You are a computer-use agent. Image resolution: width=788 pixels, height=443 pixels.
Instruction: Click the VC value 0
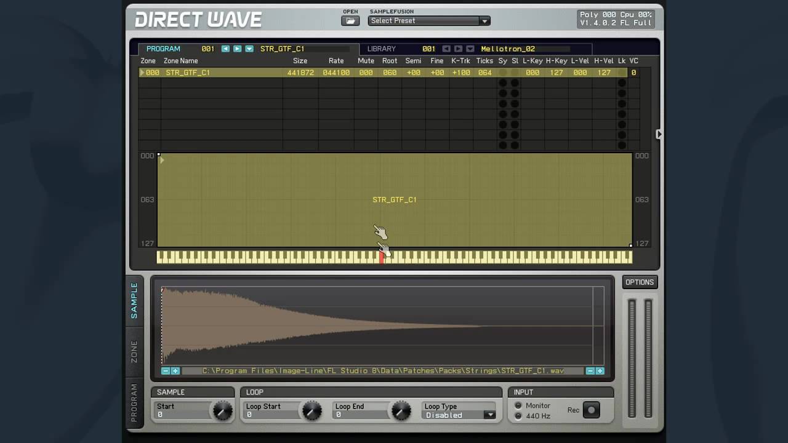pyautogui.click(x=633, y=73)
